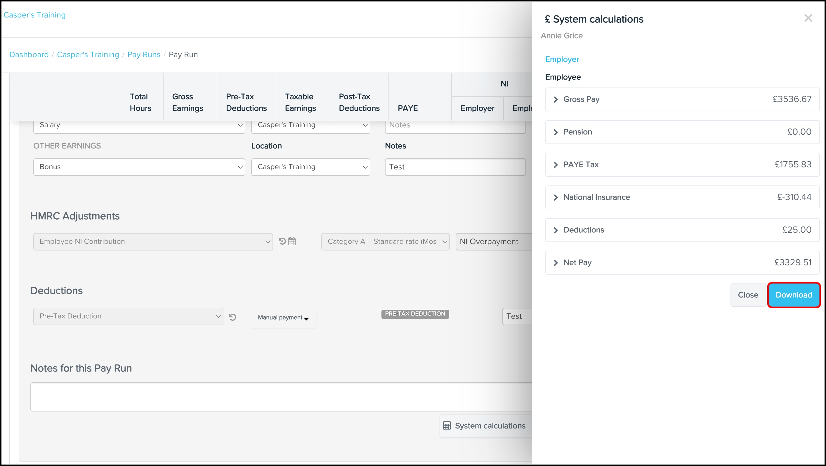Click the Gross Pay amount £3536.67
This screenshot has height=466, width=826.
[792, 99]
